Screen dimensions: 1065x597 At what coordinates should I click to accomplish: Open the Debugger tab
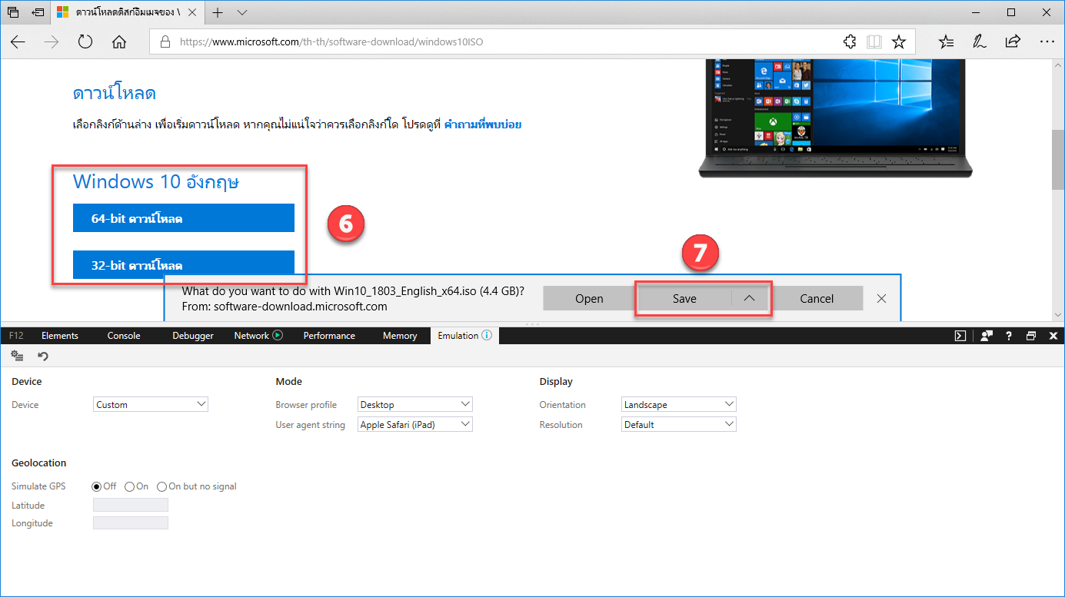192,336
